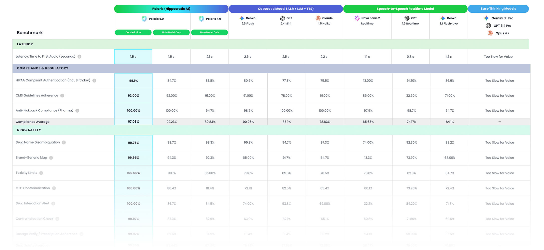544x250 pixels.
Task: Click the Gemini 3.1 Flash-Live logo
Action: click(x=443, y=18)
